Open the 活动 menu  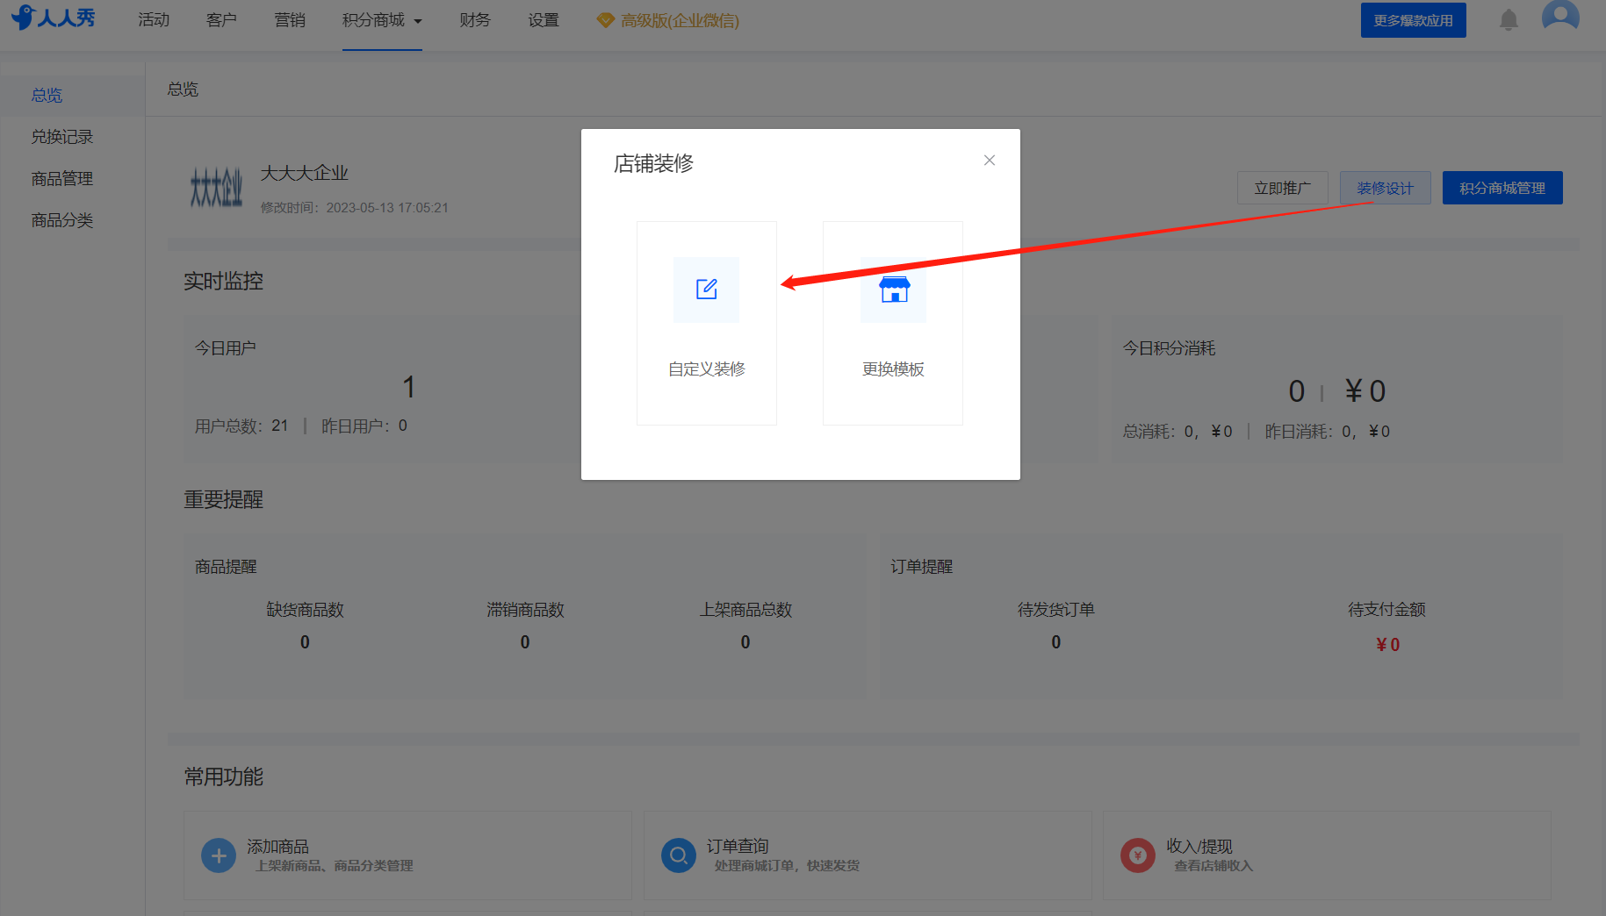(154, 20)
